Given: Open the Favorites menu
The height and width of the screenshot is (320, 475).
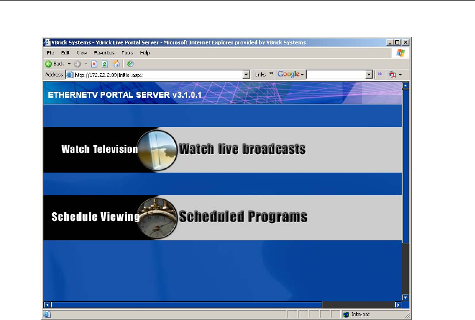Looking at the screenshot, I should coord(104,53).
